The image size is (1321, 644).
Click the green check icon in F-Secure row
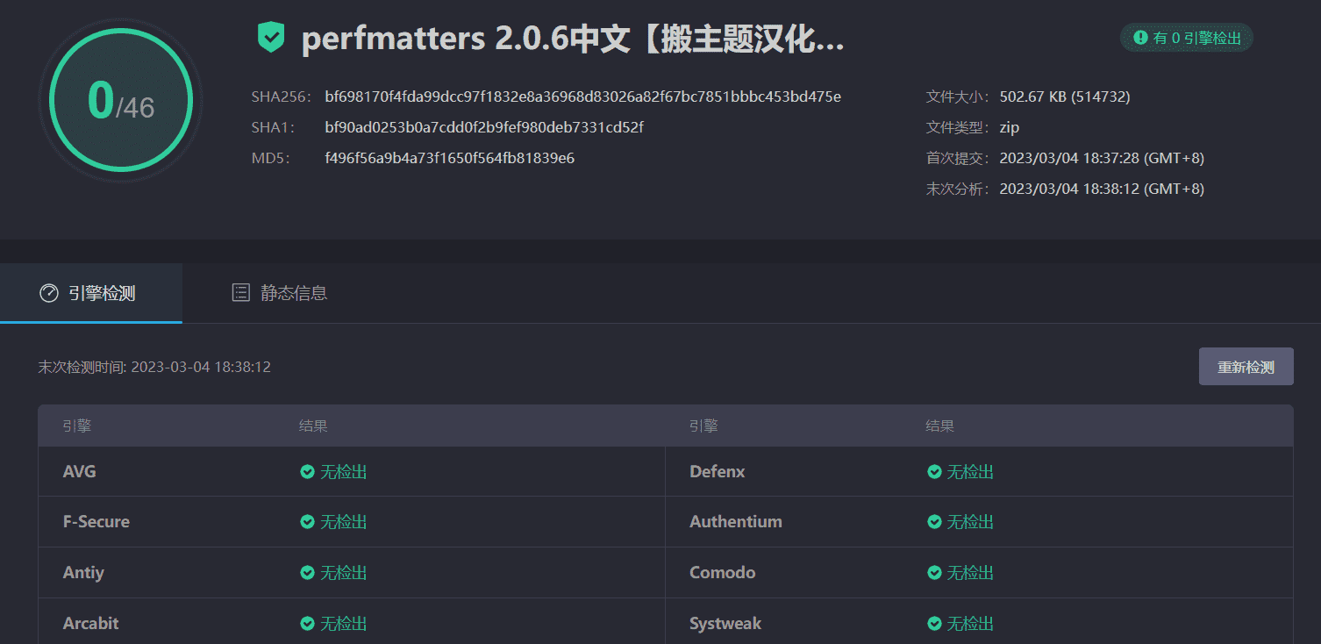pos(307,522)
